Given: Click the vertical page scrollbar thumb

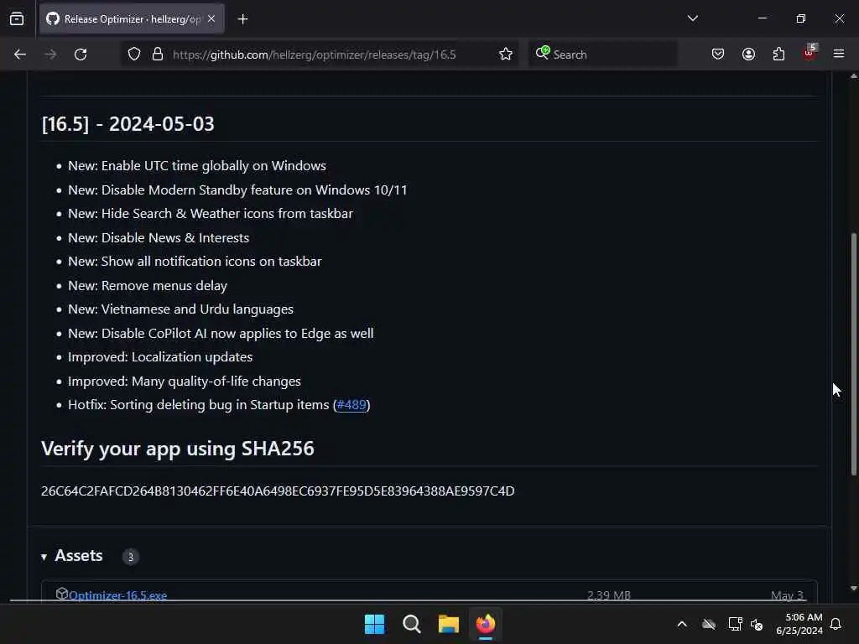Looking at the screenshot, I should click(x=853, y=355).
